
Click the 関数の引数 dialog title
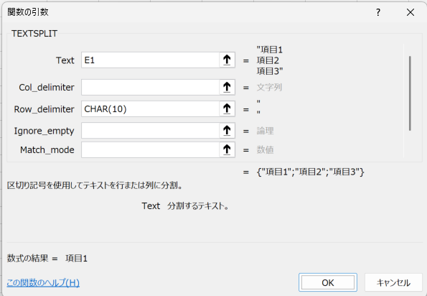[x=28, y=12]
